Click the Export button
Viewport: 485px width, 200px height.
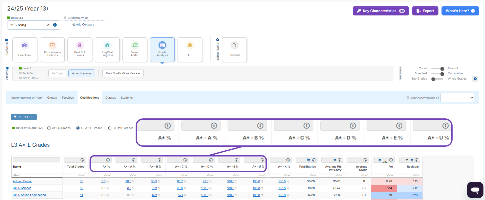425,11
